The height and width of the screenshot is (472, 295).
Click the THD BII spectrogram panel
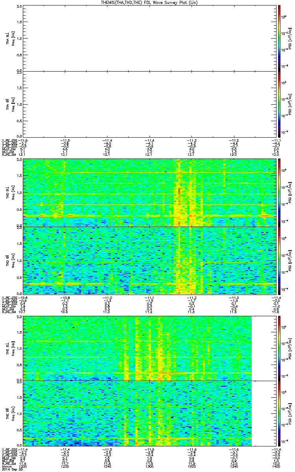[149, 260]
